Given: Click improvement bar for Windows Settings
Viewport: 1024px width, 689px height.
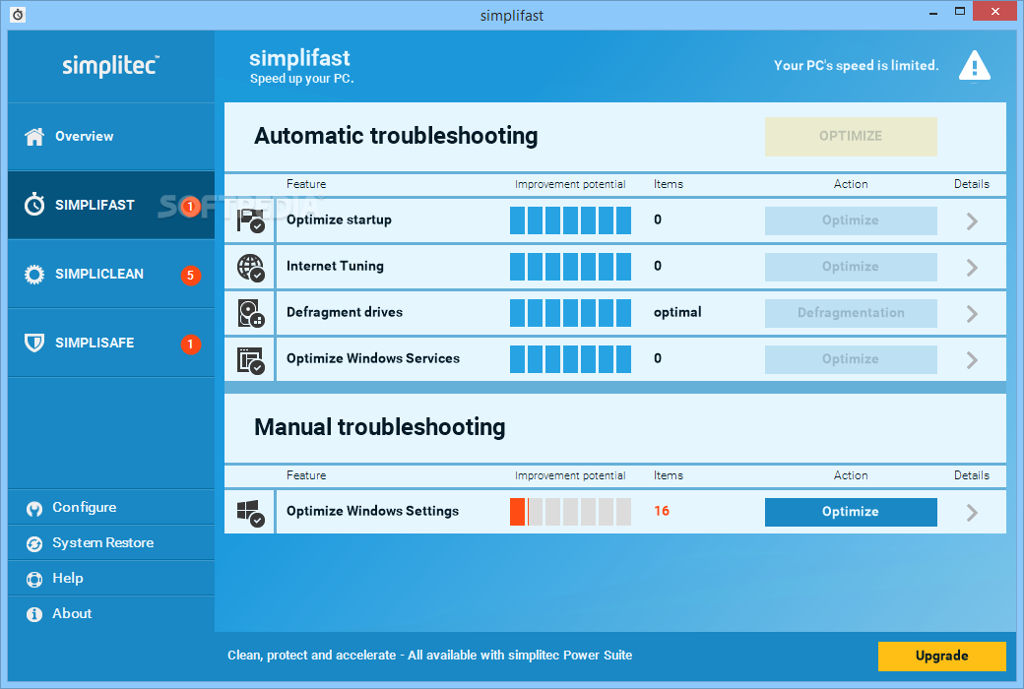Looking at the screenshot, I should [570, 512].
